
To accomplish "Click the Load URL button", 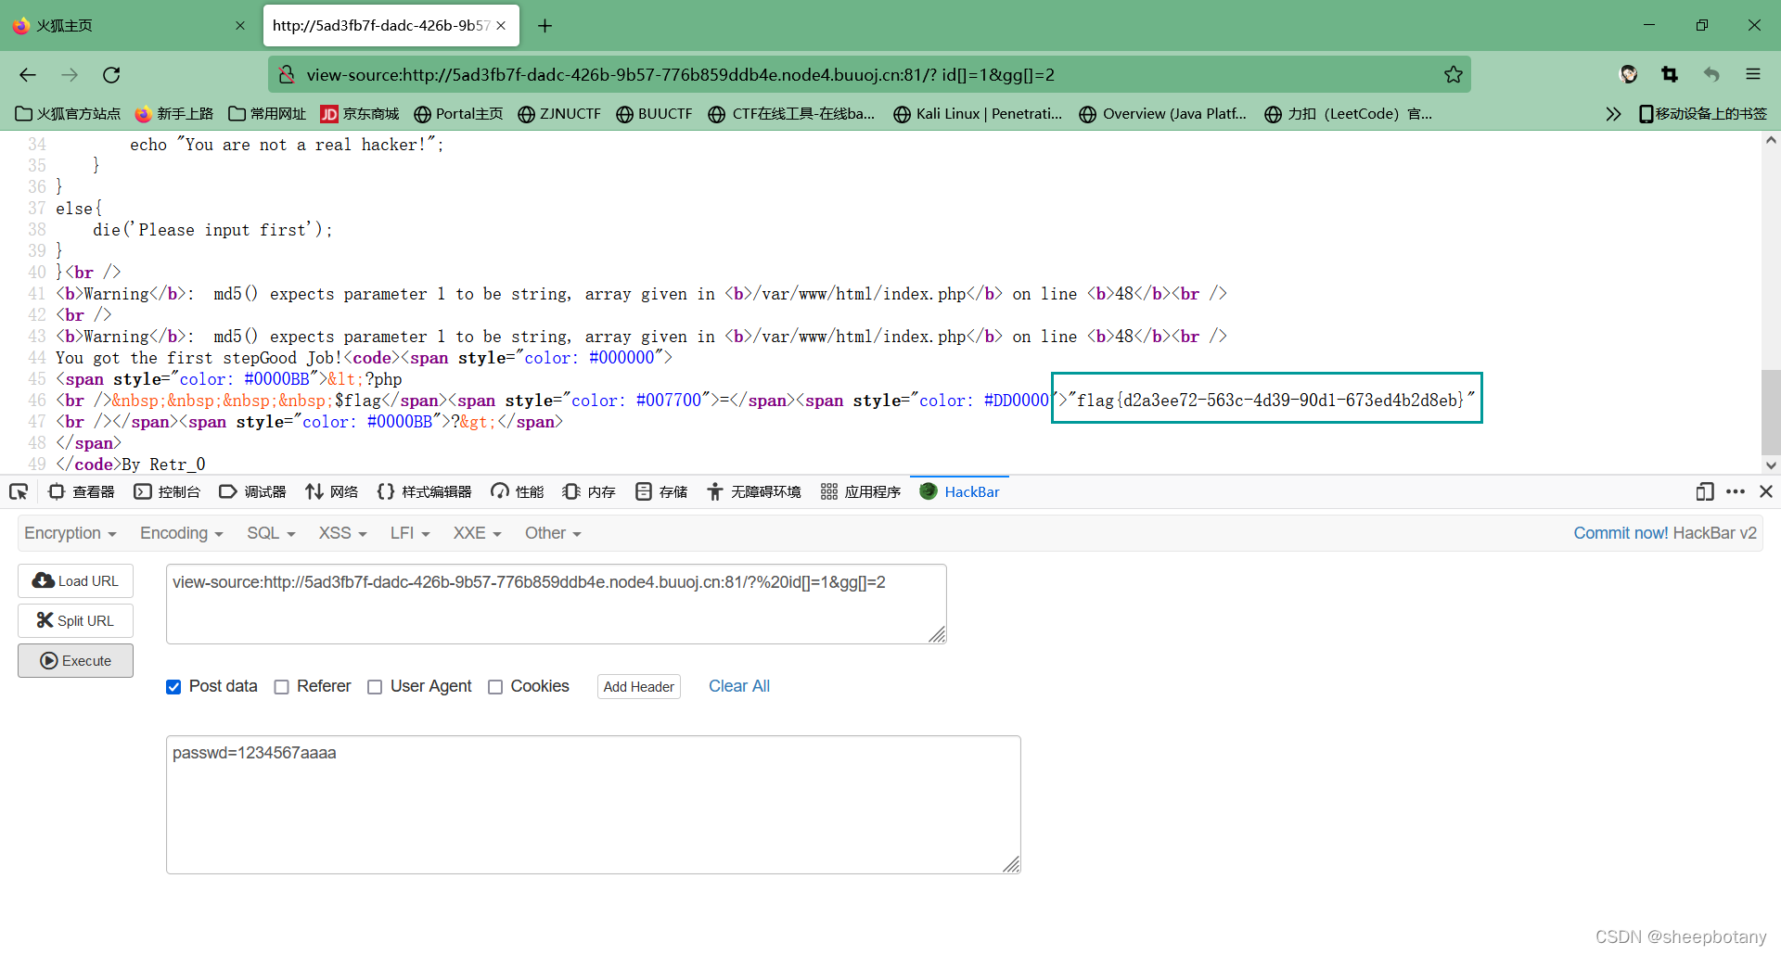I will (75, 581).
